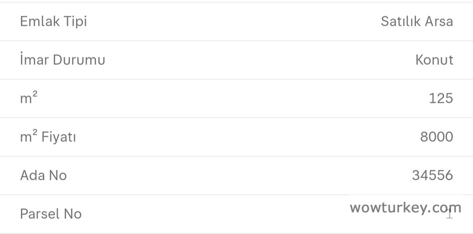Select the Konut zoning value
The width and height of the screenshot is (473, 234).
(x=434, y=60)
